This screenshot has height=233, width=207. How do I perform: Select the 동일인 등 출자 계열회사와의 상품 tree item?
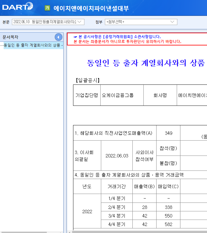33,45
